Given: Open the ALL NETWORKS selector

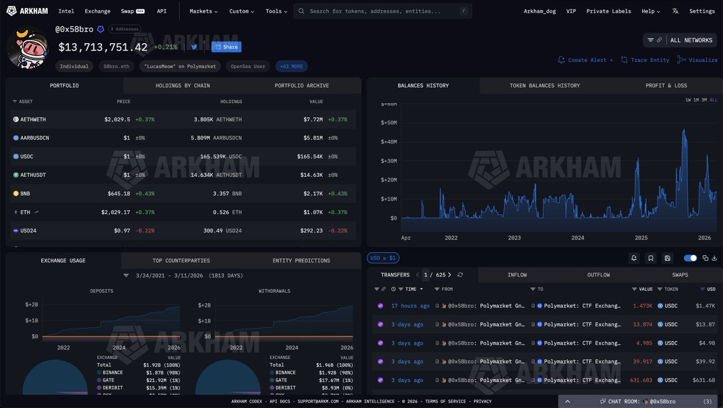Looking at the screenshot, I should coord(691,40).
